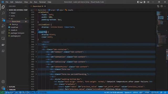Open the Run menu

(36, 2)
